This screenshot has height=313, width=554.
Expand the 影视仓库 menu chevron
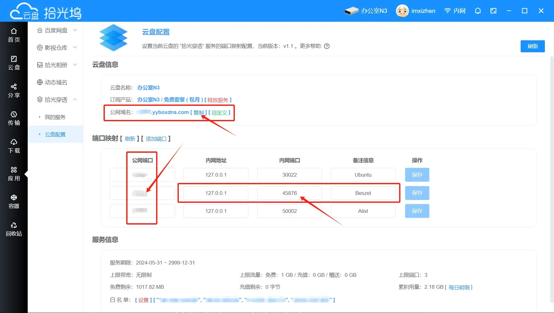click(x=75, y=48)
